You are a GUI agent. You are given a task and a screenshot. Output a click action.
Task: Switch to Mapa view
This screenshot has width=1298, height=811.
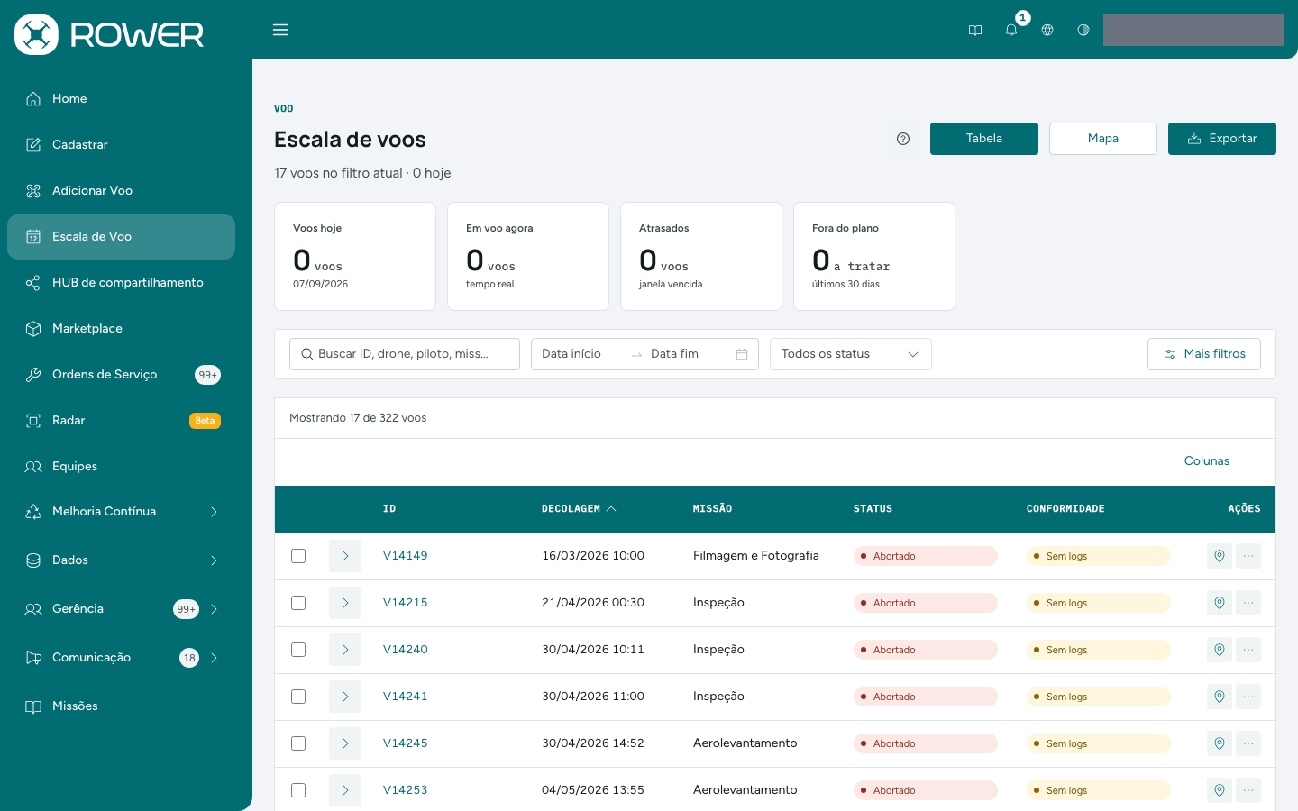click(1103, 139)
